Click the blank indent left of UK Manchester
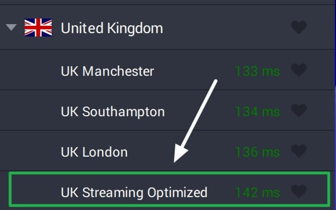This screenshot has height=210, width=336. [x=29, y=71]
